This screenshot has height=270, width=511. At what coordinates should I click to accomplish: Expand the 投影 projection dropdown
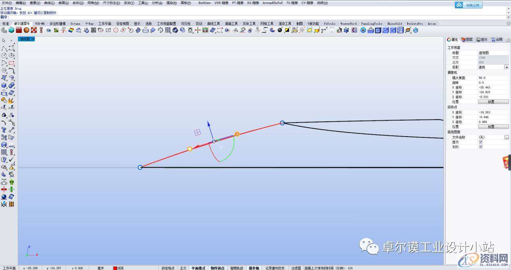[x=506, y=67]
